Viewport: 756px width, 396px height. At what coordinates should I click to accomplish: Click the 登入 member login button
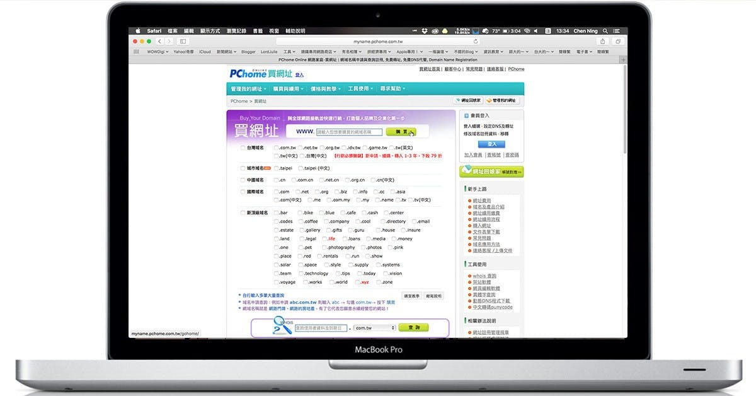[x=491, y=144]
